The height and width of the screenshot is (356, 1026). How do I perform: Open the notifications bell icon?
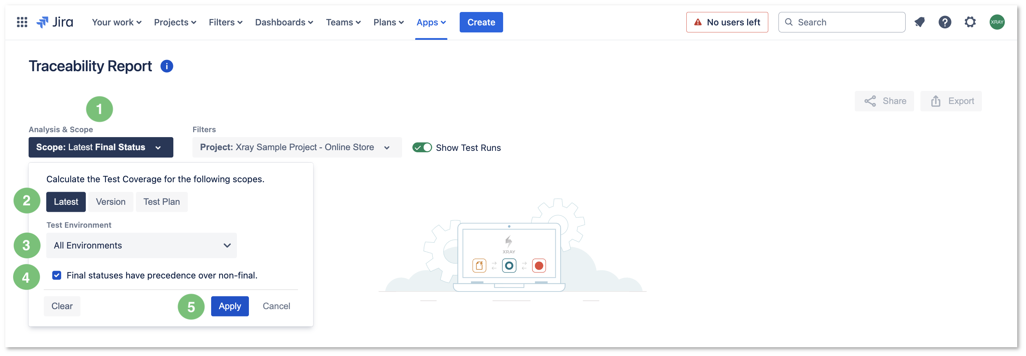pos(919,22)
